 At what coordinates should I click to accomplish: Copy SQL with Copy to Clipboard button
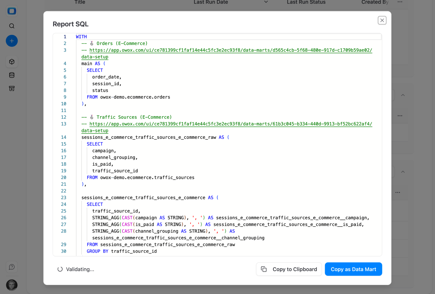click(x=289, y=269)
